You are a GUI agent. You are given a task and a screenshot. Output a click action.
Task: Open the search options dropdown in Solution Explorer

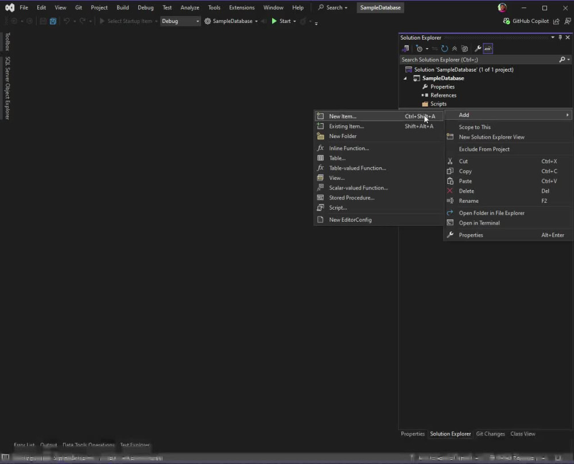[x=568, y=60]
